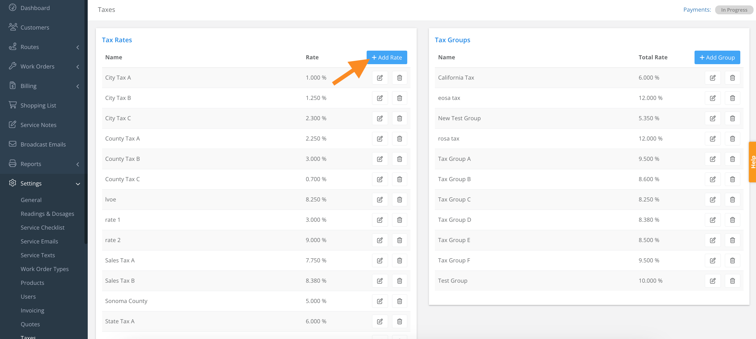Delete the rate 2 entry
756x339 pixels.
pyautogui.click(x=399, y=240)
